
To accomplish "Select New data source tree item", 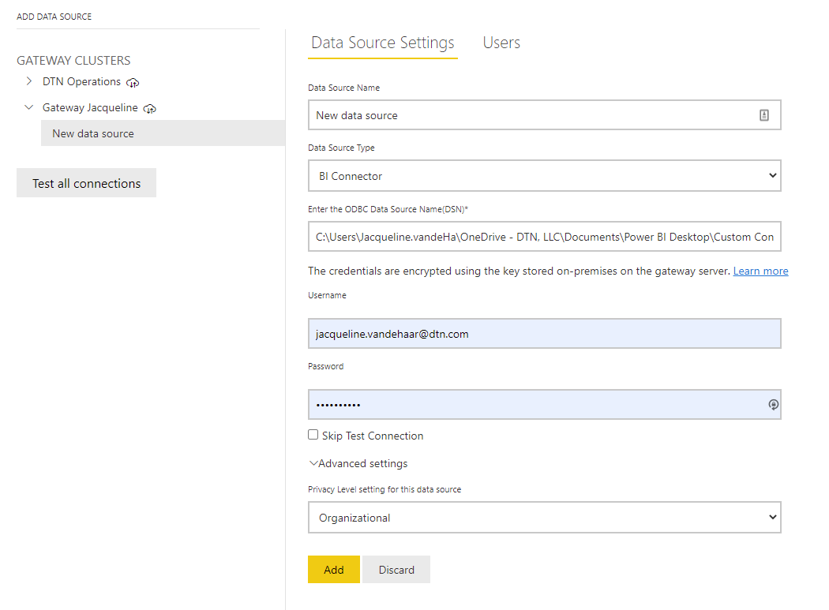I will pyautogui.click(x=163, y=133).
